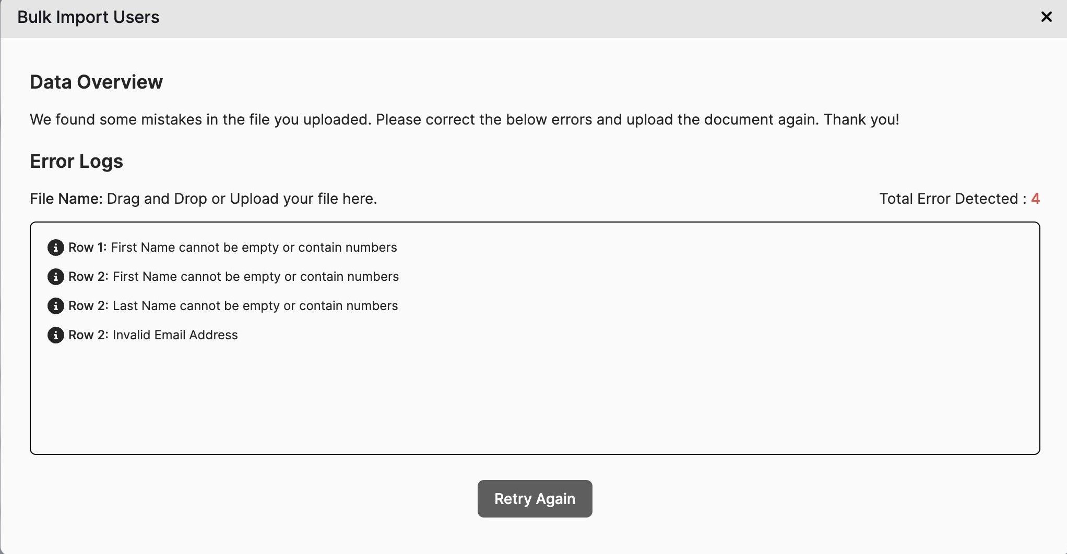Viewport: 1067px width, 554px height.
Task: Click info icon for Row 2 First Name error
Action: [56, 277]
